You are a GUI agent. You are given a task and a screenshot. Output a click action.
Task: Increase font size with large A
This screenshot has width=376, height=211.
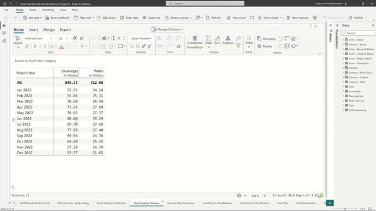coord(75,38)
